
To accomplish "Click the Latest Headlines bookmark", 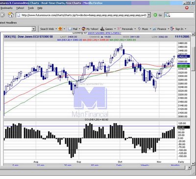I will tap(8, 23).
